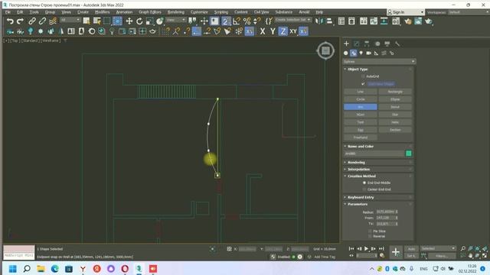Activate the Select and Scale tool
The width and height of the screenshot is (490, 275).
click(150, 21)
